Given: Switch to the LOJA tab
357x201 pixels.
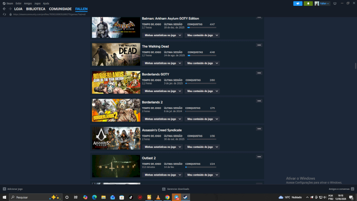Looking at the screenshot, I should [x=18, y=9].
